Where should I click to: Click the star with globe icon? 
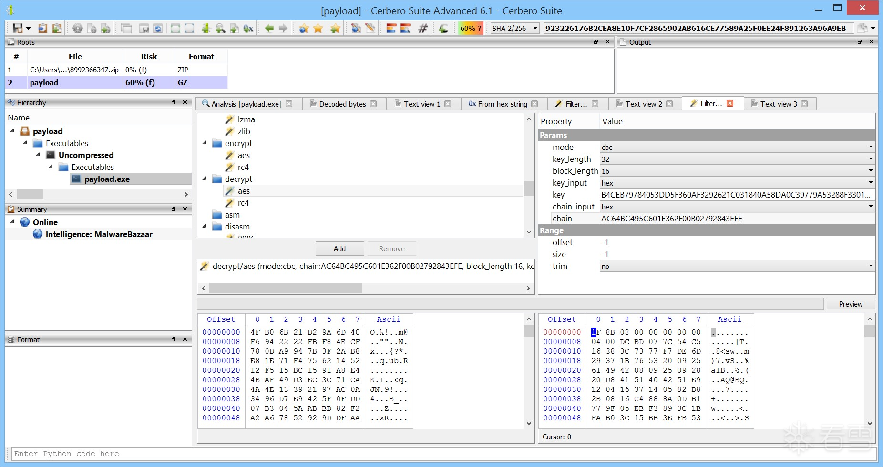coord(304,28)
